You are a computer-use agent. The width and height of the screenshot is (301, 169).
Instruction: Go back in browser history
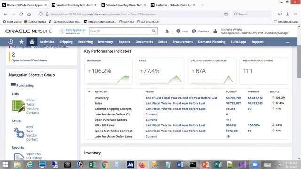click(5, 14)
